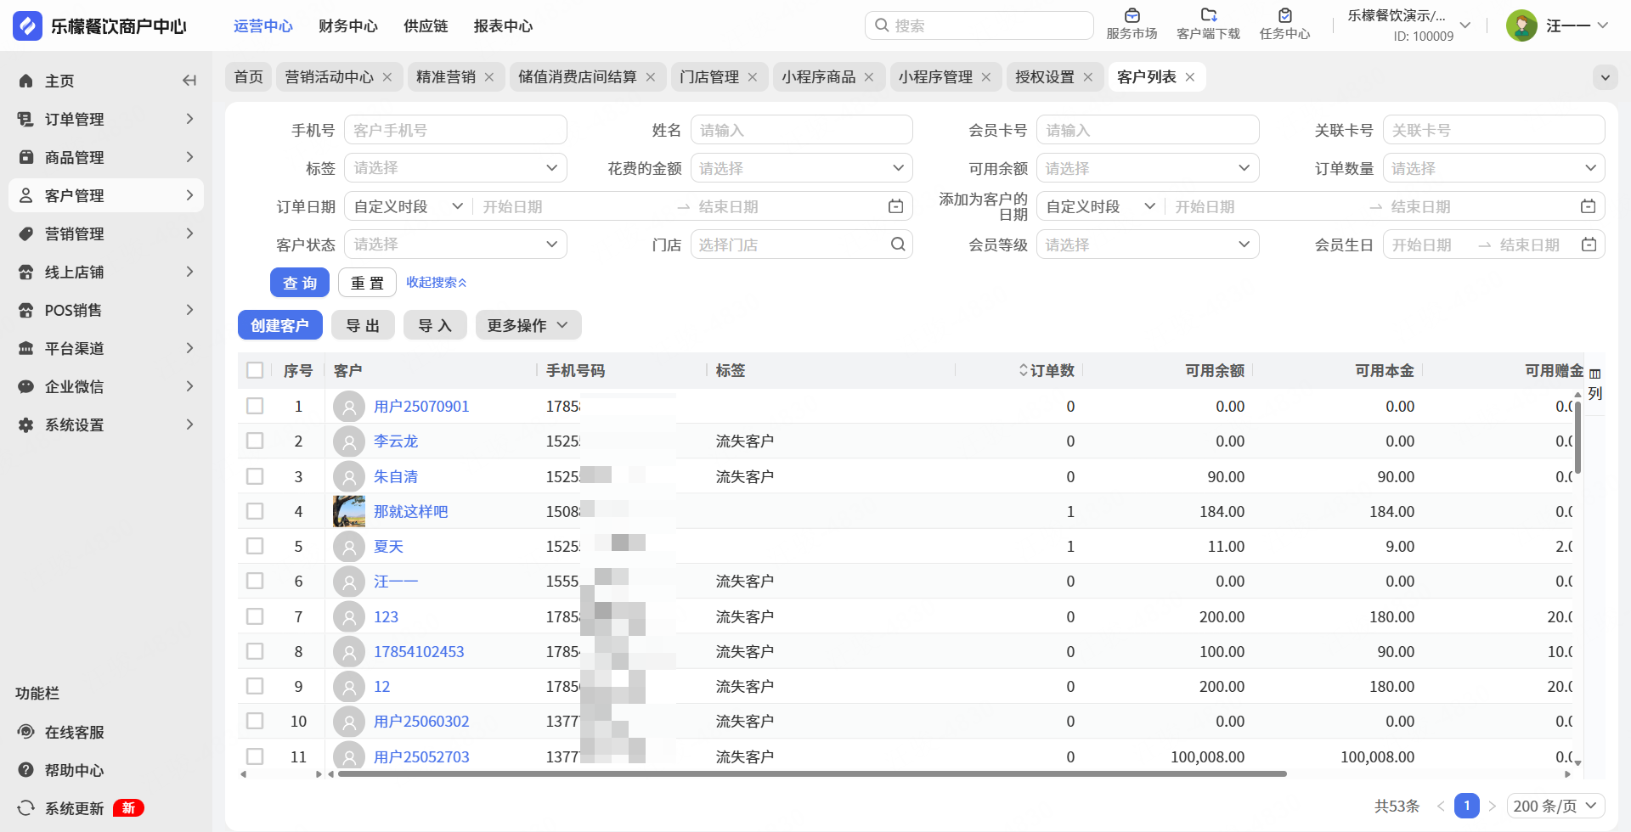Viewport: 1631px width, 832px height.
Task: Open the 更多操作 dropdown
Action: pyautogui.click(x=528, y=325)
